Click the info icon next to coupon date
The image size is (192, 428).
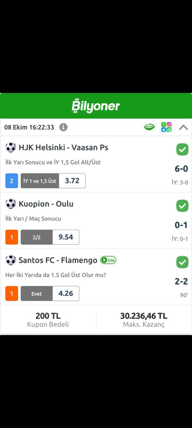tap(63, 127)
